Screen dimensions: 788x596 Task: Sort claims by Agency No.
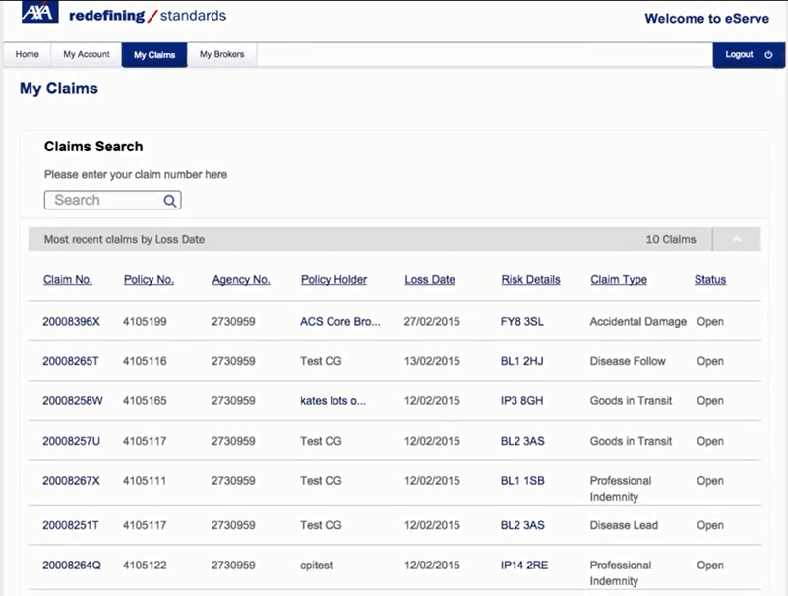(x=239, y=279)
